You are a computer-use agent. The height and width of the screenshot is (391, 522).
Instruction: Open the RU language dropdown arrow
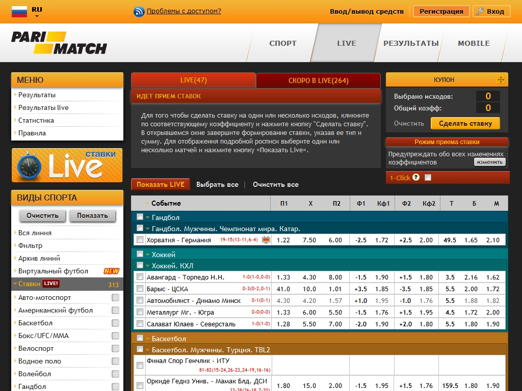(x=37, y=16)
